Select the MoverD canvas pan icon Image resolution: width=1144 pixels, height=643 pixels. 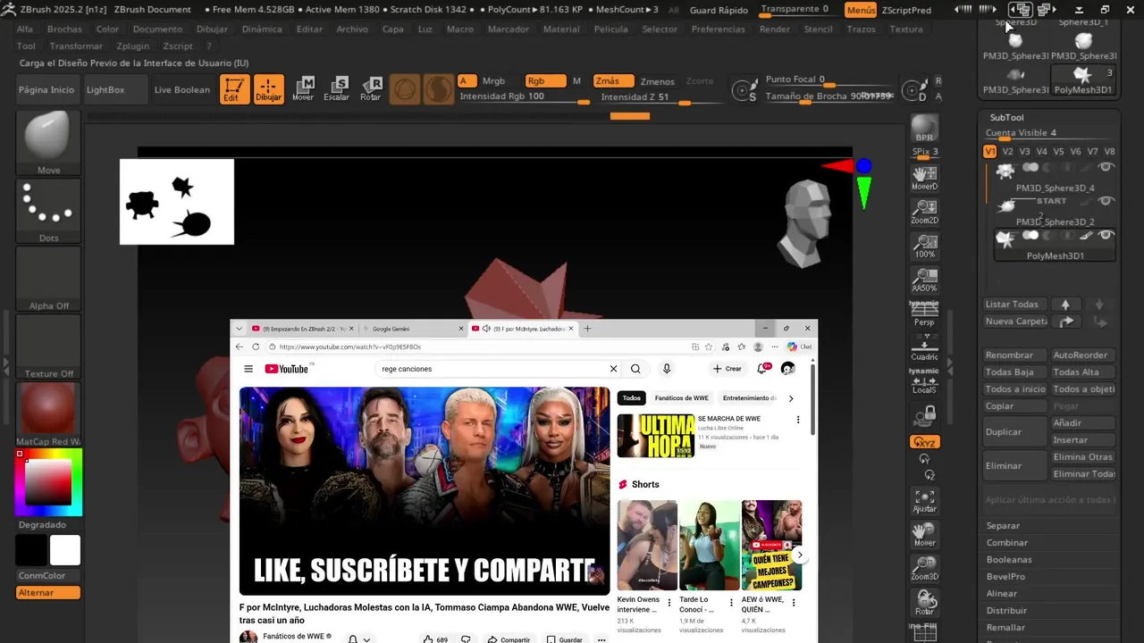[x=925, y=178]
